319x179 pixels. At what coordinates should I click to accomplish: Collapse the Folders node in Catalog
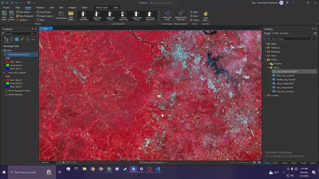266,60
